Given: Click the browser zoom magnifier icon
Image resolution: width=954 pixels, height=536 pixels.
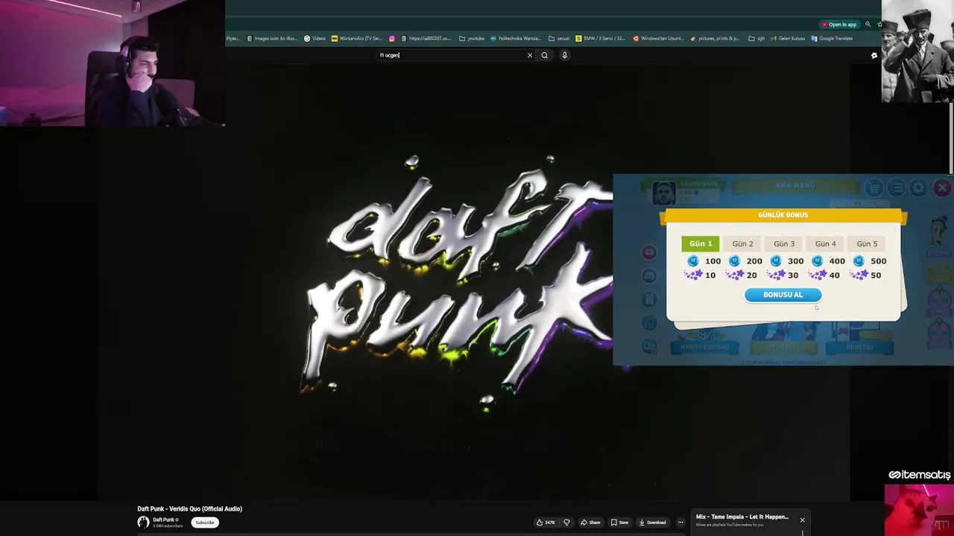Looking at the screenshot, I should 868,25.
